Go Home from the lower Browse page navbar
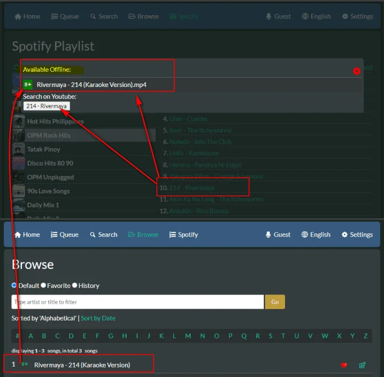 tap(27, 235)
